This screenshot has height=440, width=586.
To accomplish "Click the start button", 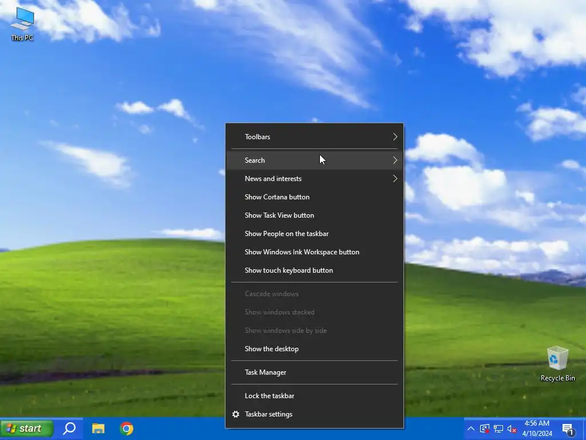I will point(26,429).
